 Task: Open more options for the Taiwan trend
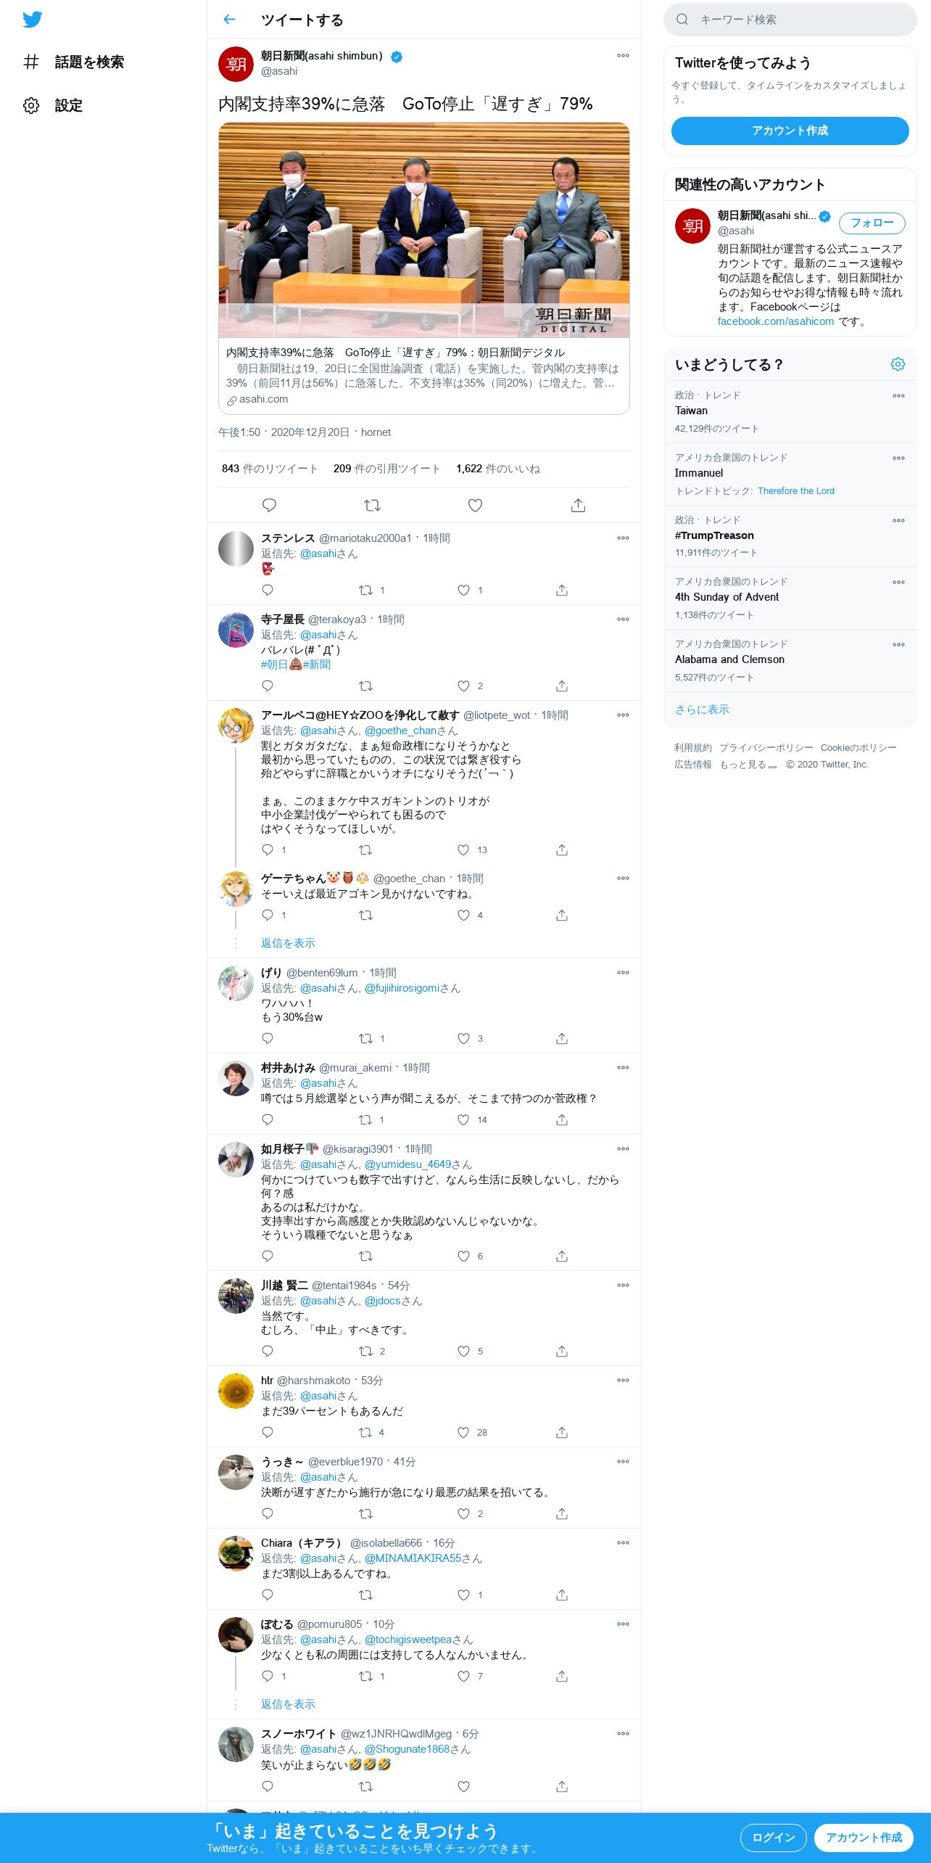click(898, 396)
